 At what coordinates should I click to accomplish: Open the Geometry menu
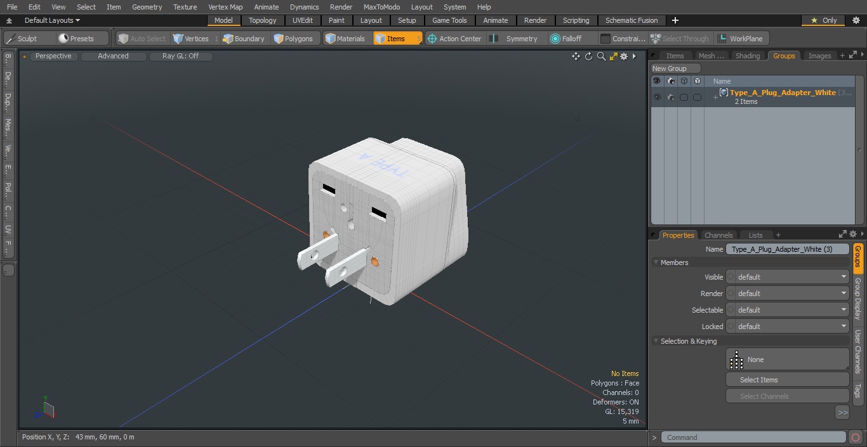tap(147, 7)
